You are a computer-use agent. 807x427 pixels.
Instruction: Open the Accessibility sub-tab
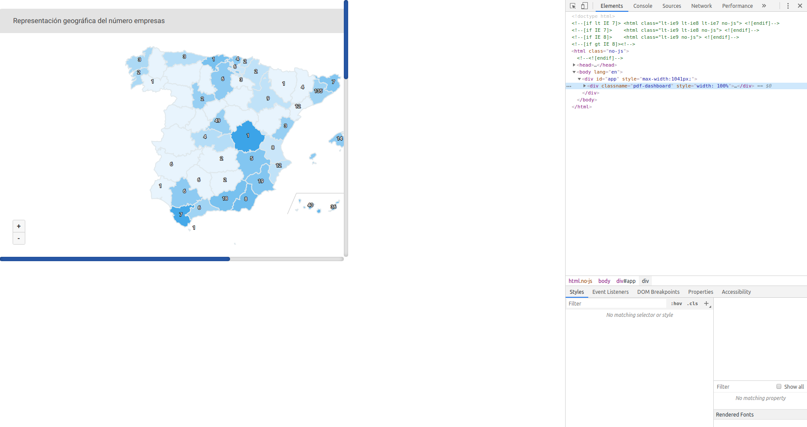coord(736,292)
